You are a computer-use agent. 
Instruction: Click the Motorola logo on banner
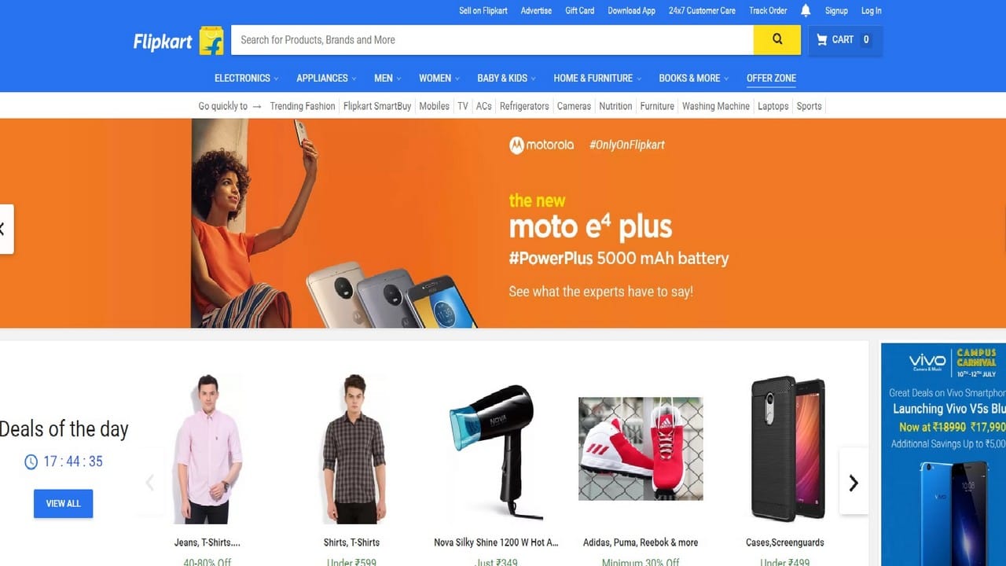click(542, 145)
